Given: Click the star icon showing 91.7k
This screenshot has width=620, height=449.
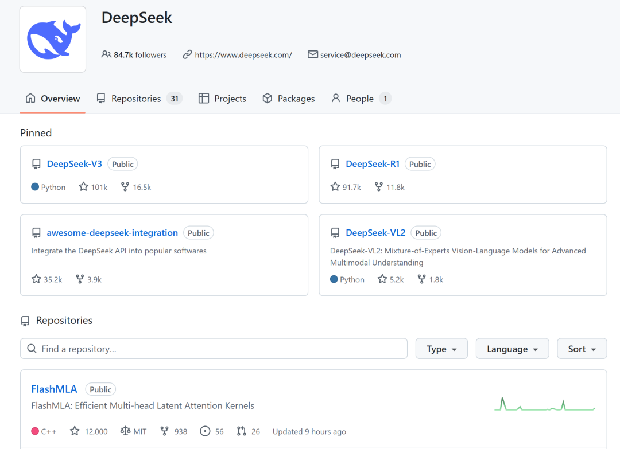Looking at the screenshot, I should point(335,186).
